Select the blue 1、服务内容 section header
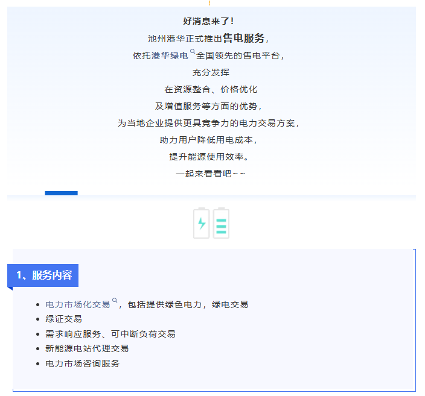This screenshot has width=425, height=396. click(x=43, y=275)
